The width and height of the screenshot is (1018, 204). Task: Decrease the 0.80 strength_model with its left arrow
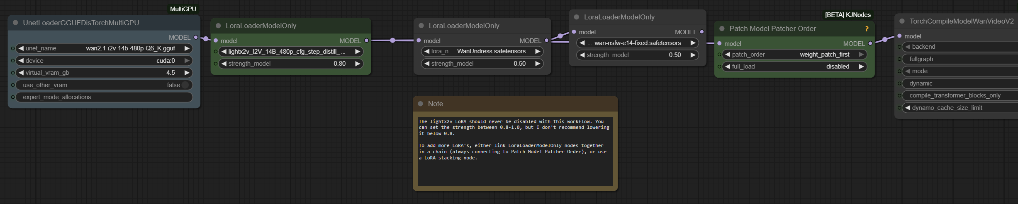tap(224, 64)
